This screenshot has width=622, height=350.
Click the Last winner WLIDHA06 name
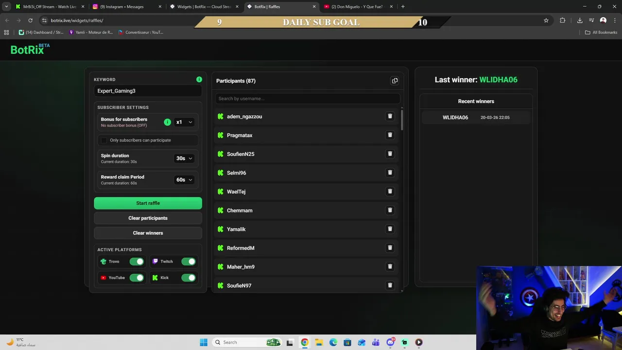498,80
